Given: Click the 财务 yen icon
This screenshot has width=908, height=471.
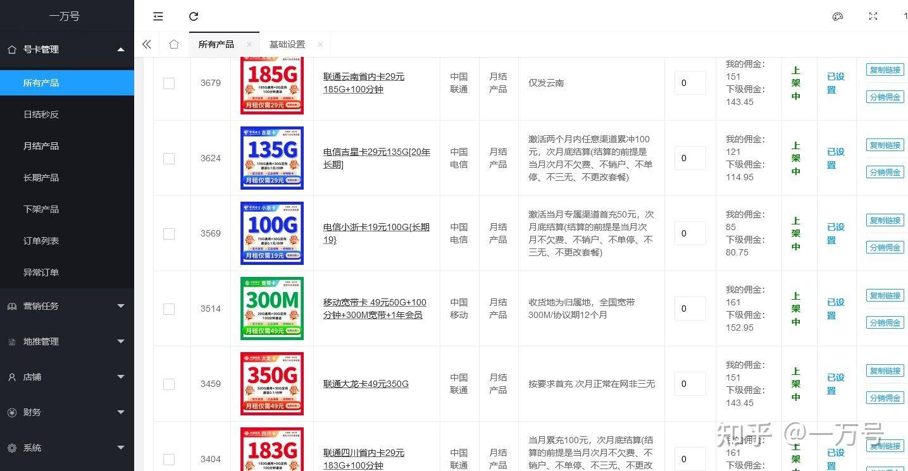Looking at the screenshot, I should pyautogui.click(x=12, y=412).
